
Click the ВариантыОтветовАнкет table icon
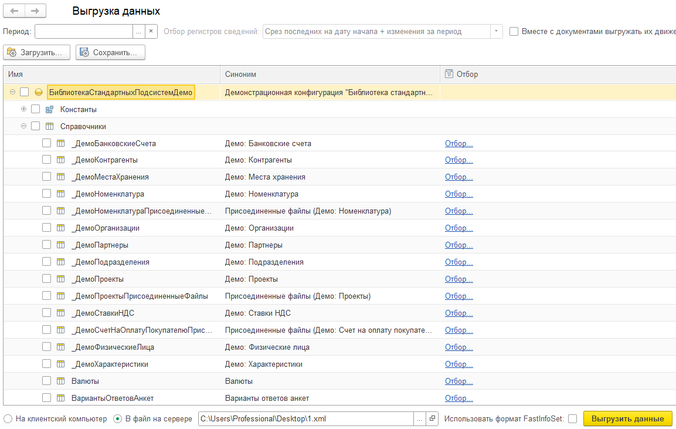(61, 398)
